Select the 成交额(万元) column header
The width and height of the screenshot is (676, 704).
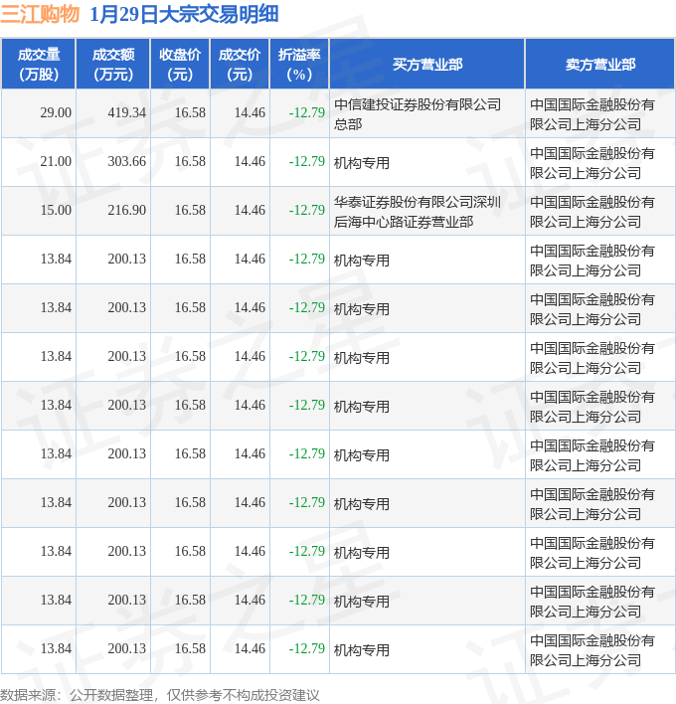pos(112,64)
